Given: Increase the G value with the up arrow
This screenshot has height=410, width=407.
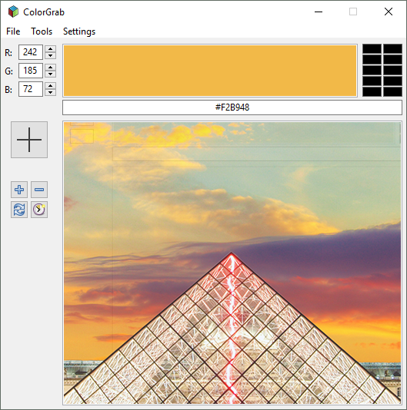Looking at the screenshot, I should (50, 68).
